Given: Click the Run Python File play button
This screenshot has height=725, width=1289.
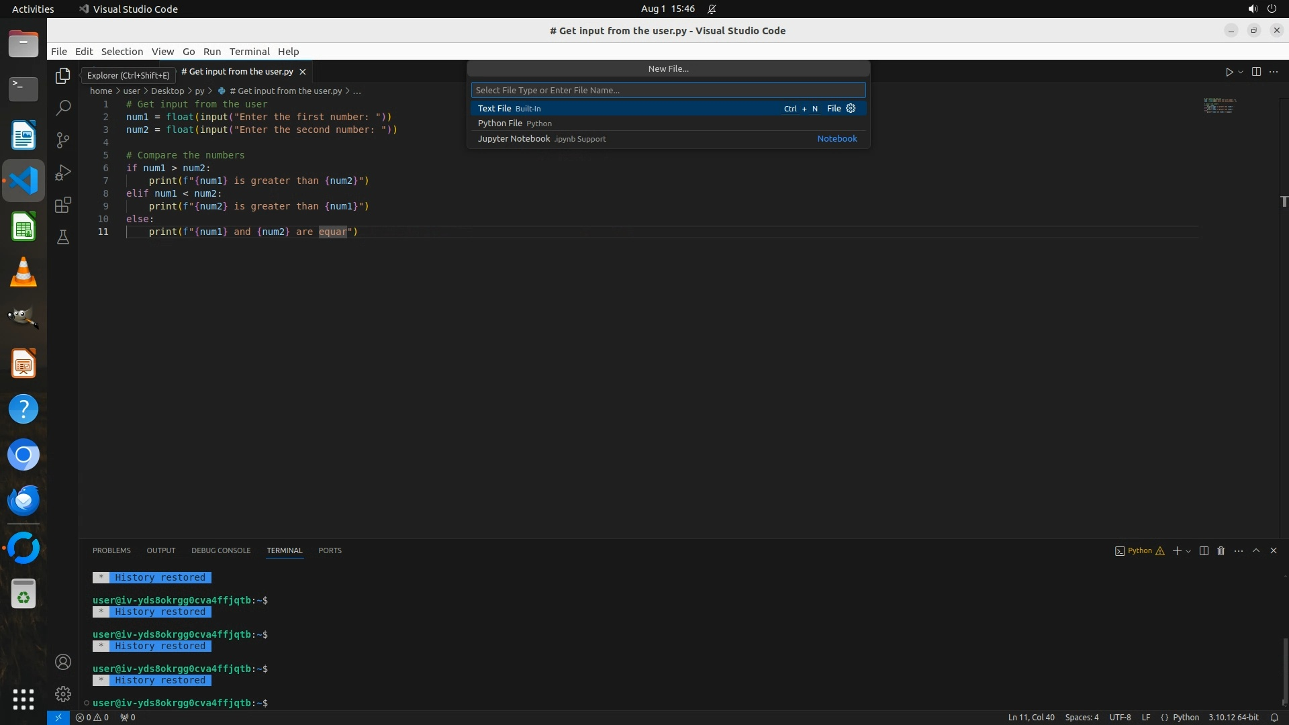Looking at the screenshot, I should [1229, 72].
